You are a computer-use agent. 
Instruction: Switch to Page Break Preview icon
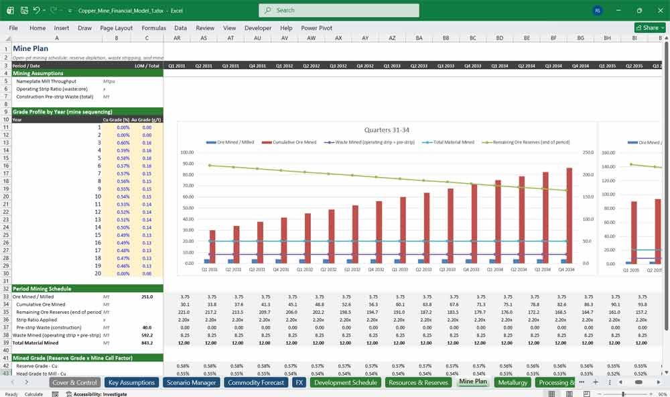click(x=587, y=394)
